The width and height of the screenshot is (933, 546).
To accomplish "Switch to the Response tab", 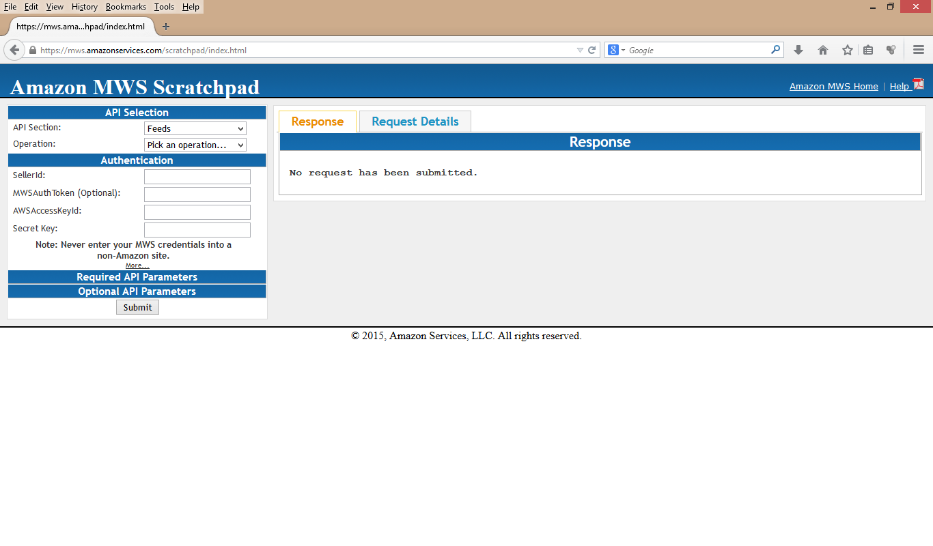I will [318, 121].
